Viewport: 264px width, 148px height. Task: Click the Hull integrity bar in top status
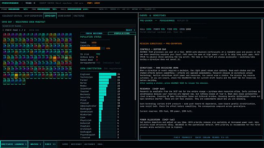(x=74, y=9)
